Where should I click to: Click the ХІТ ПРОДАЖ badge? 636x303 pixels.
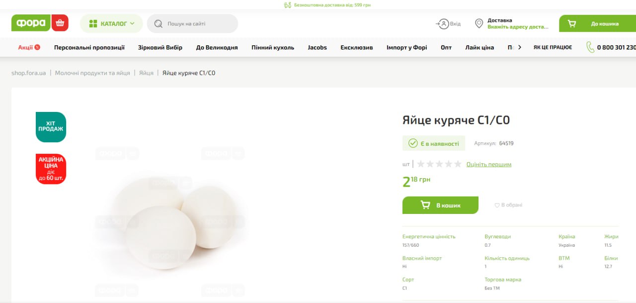click(51, 127)
